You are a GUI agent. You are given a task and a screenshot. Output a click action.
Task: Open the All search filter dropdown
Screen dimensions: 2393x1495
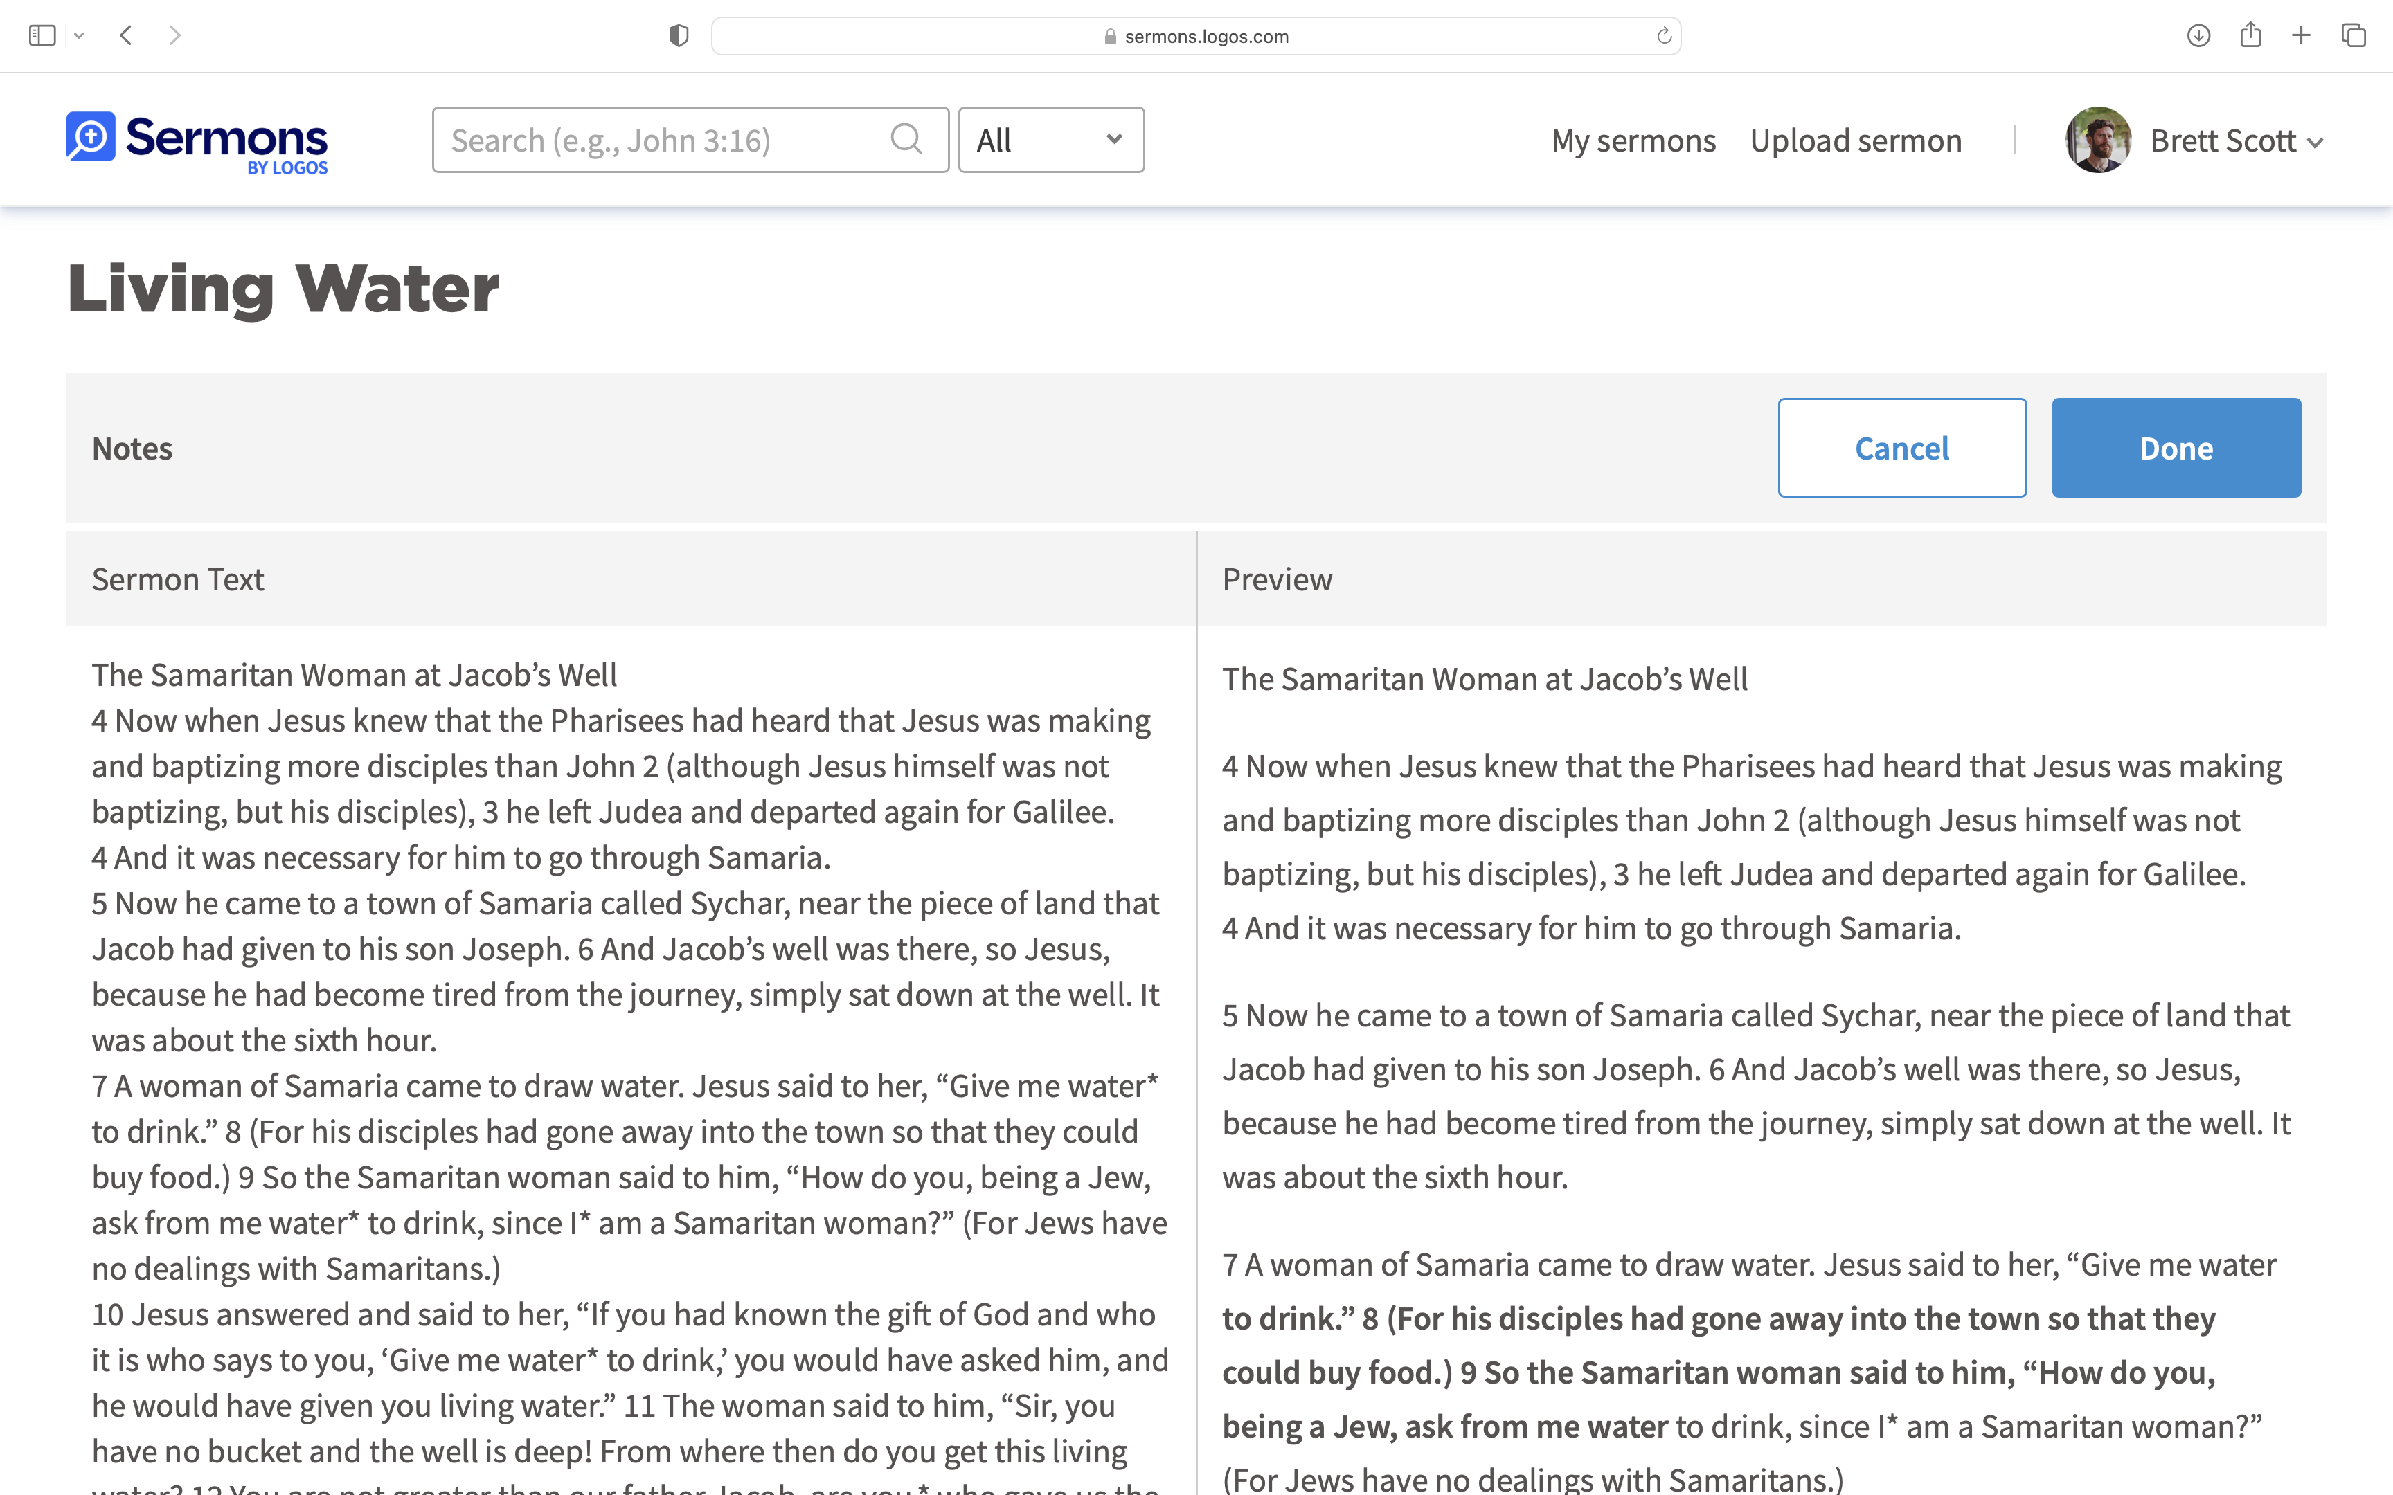[x=1051, y=141]
